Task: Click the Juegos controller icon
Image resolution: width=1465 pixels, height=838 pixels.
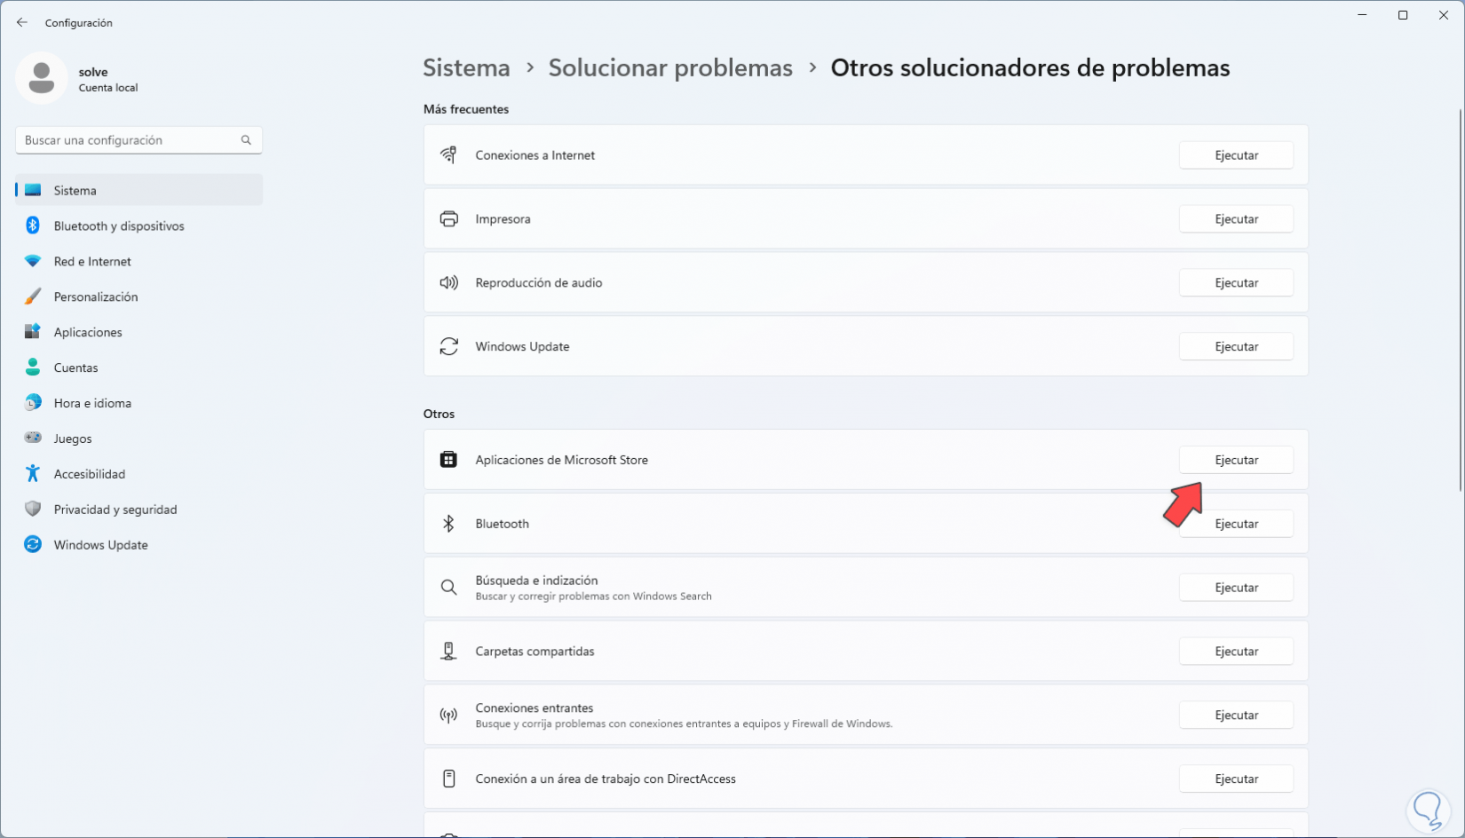Action: click(33, 439)
